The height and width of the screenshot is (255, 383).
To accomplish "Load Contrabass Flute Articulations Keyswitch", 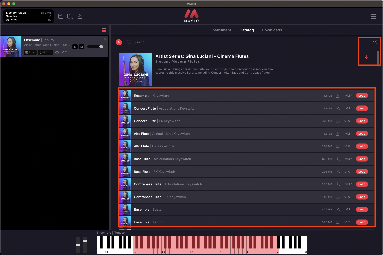I will 362,184.
